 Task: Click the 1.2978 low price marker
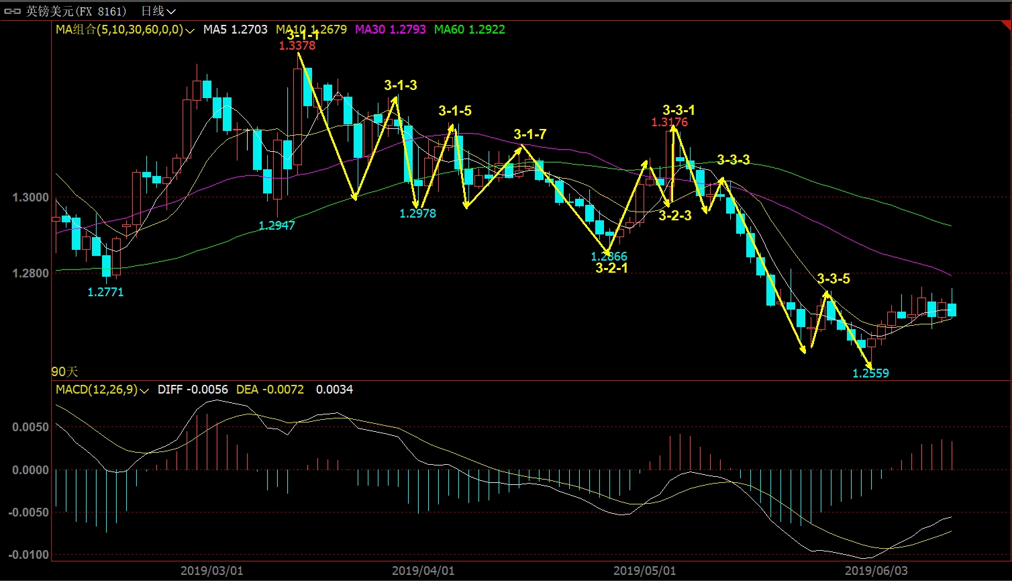tap(418, 214)
